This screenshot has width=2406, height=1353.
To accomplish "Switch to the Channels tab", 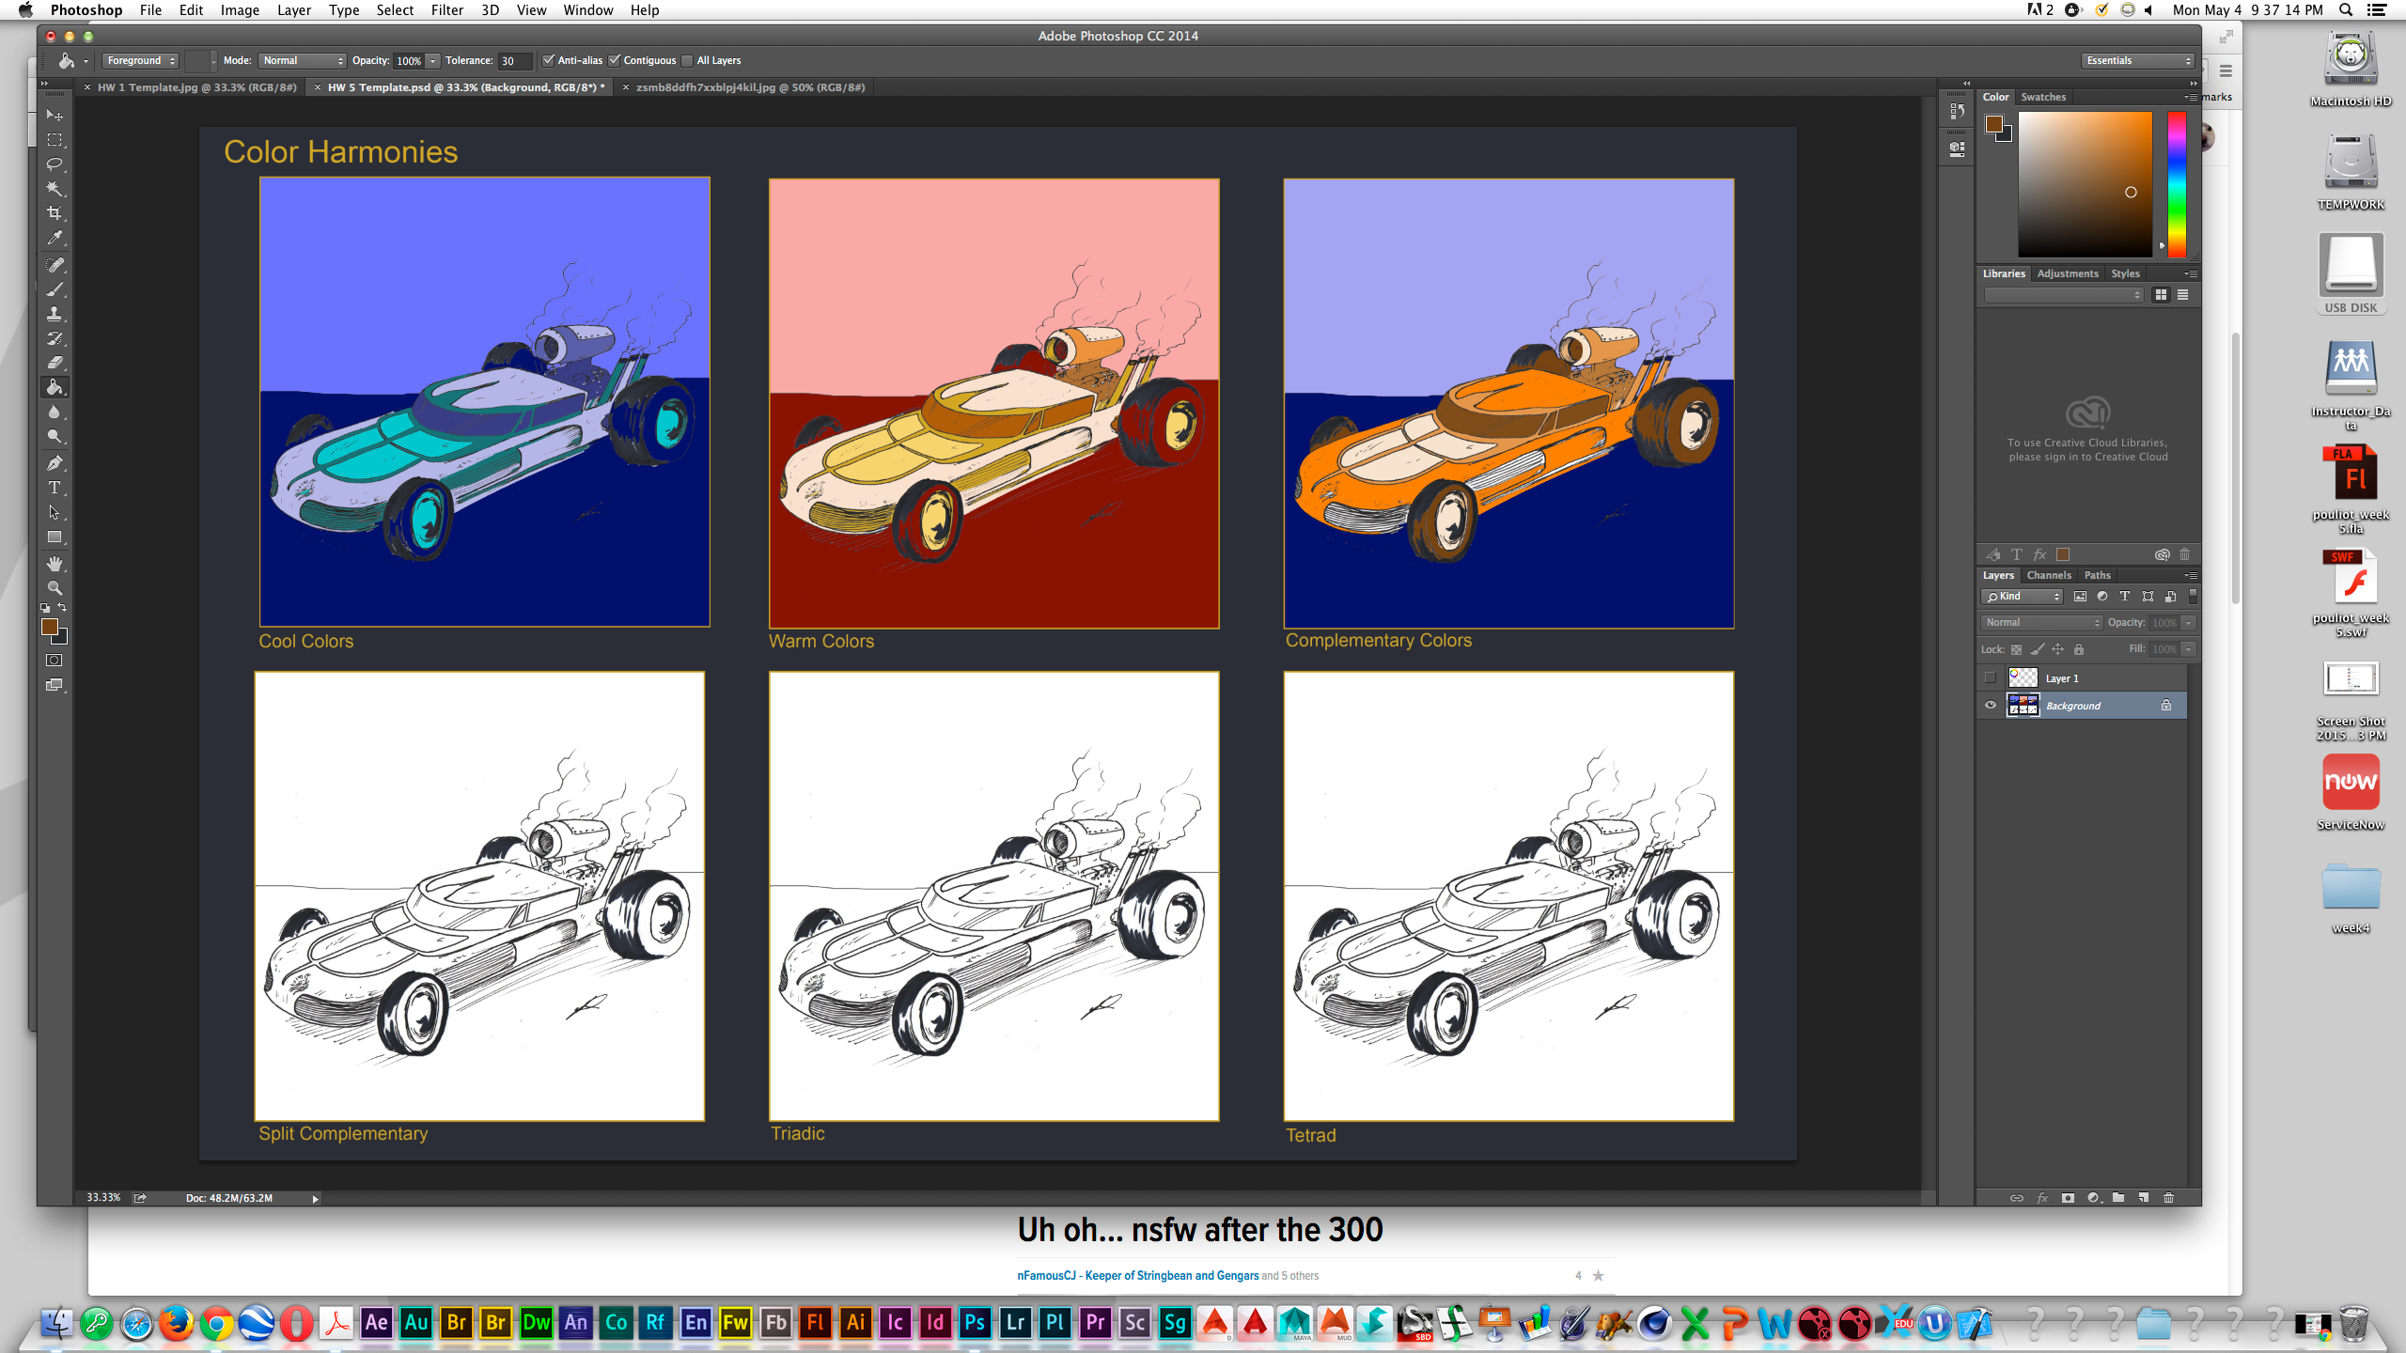I will click(2049, 575).
